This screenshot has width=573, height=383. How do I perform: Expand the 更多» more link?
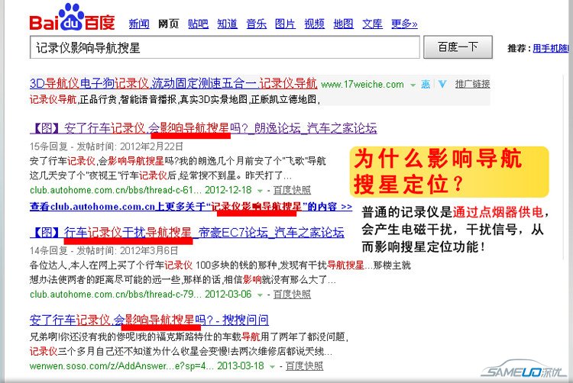(x=404, y=24)
